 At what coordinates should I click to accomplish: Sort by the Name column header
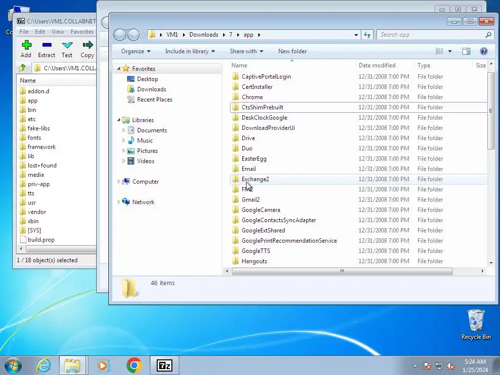292,65
